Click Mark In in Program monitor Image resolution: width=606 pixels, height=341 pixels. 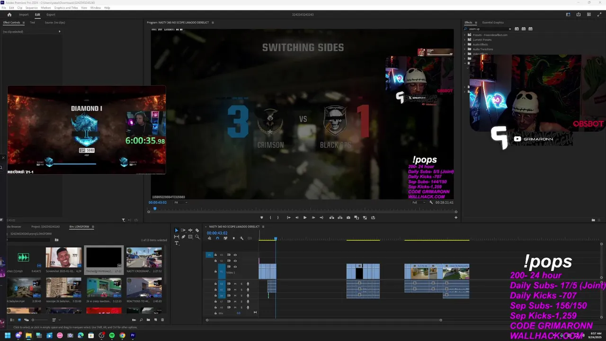point(270,217)
